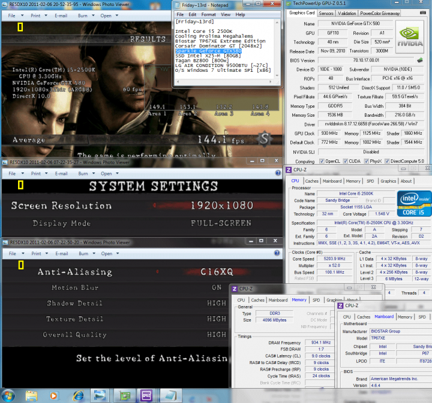Select SPD tab in CPU-Z Memory window
The image size is (432, 403).
316,300
